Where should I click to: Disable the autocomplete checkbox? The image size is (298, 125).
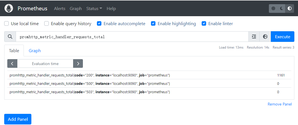click(99, 24)
